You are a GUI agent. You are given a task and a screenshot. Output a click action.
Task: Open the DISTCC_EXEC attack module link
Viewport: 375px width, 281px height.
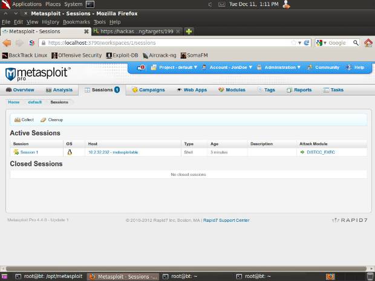320,152
